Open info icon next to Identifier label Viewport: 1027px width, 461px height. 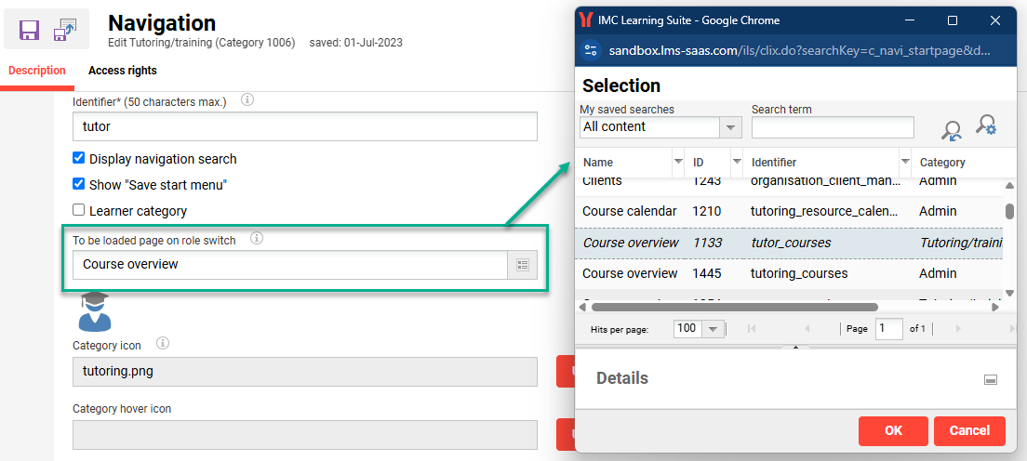[247, 100]
